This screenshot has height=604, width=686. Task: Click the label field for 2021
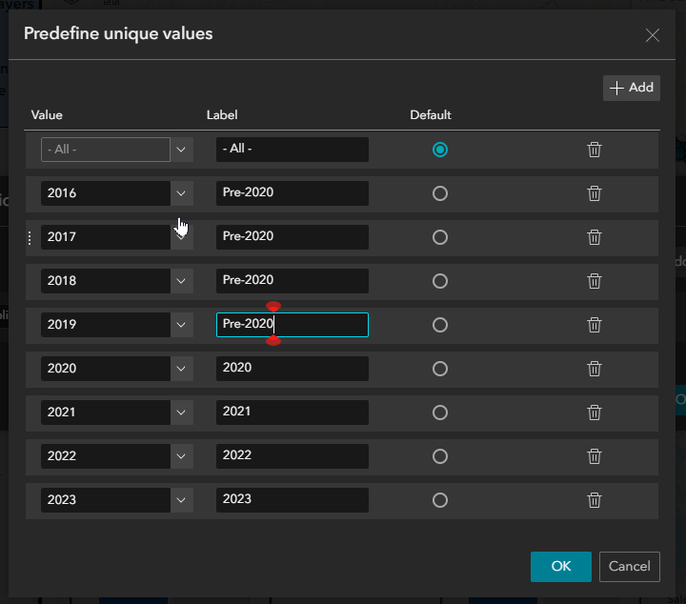292,413
